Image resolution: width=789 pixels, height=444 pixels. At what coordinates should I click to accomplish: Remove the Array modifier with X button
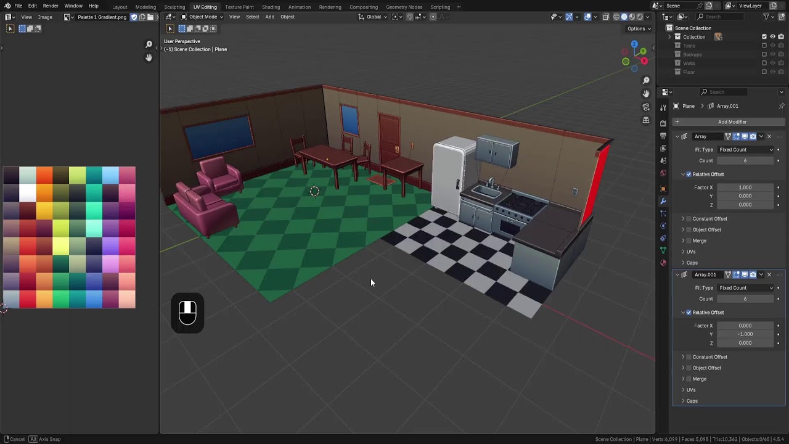point(769,136)
